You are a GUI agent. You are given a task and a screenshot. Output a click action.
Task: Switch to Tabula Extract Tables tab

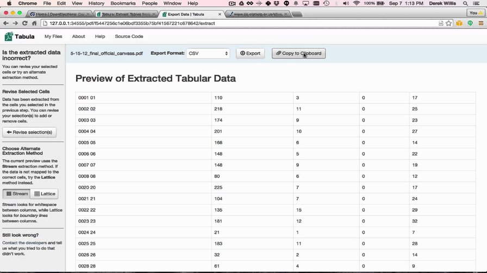coord(124,14)
